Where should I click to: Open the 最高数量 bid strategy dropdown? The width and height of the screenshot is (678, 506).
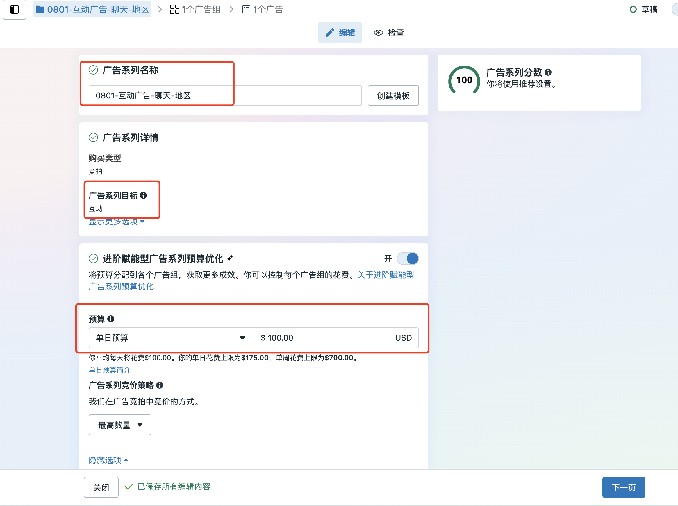[119, 424]
